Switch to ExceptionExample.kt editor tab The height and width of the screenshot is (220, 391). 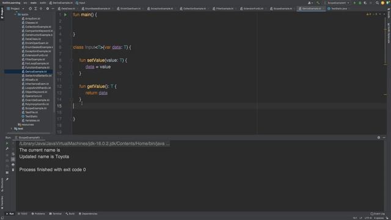pyautogui.click(x=162, y=9)
